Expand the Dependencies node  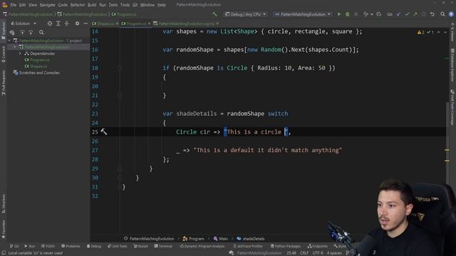tap(20, 53)
